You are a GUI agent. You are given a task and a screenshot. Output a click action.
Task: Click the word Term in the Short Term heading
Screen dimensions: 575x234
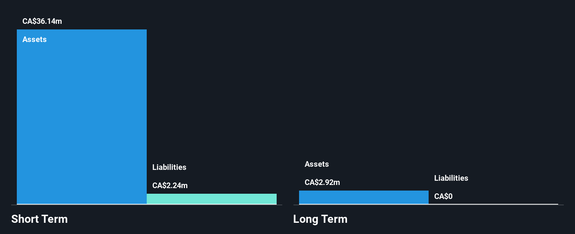point(55,219)
